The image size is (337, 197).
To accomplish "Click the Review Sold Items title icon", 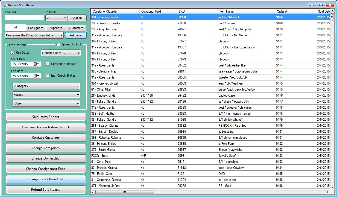I will (x=5, y=5).
